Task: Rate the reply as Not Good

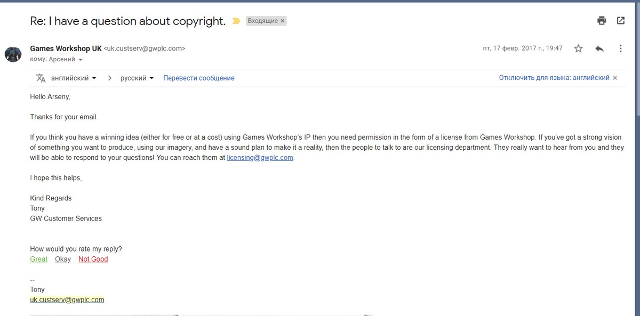Action: [93, 259]
